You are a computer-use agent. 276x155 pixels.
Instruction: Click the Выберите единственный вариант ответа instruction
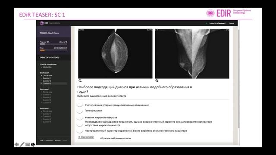coord(102,96)
